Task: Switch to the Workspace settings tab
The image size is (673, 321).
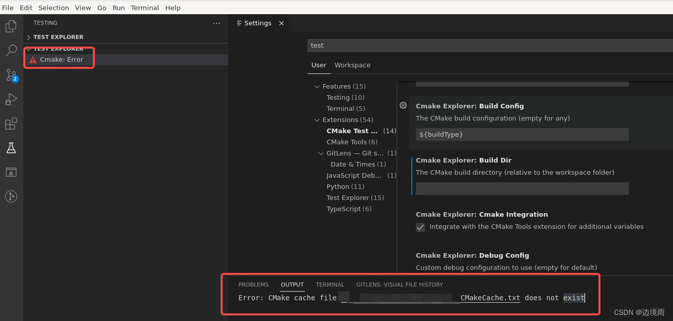Action: pyautogui.click(x=352, y=65)
